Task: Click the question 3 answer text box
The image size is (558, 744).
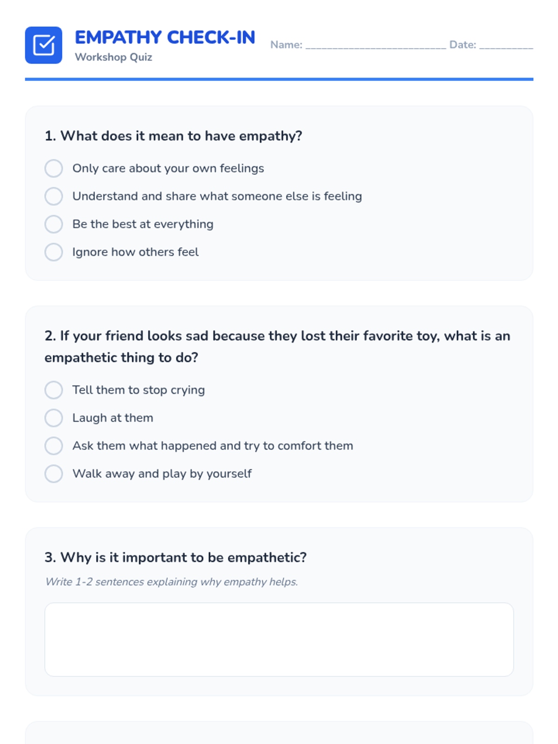Action: pyautogui.click(x=279, y=639)
